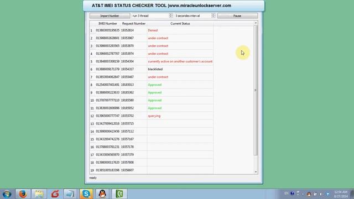Click the IMEI number cell in row 13
354x199 pixels.
[x=108, y=124]
